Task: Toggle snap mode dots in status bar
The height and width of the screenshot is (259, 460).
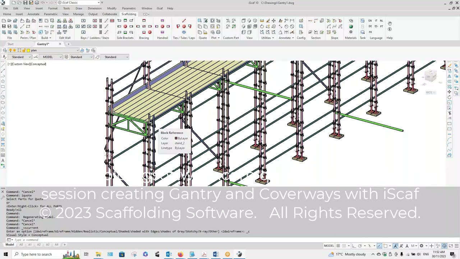Action: coord(344,246)
